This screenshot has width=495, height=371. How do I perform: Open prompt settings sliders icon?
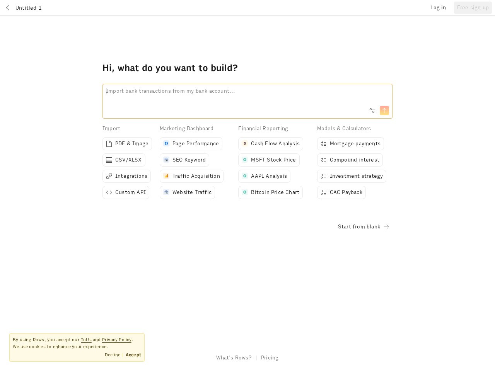pos(372,111)
